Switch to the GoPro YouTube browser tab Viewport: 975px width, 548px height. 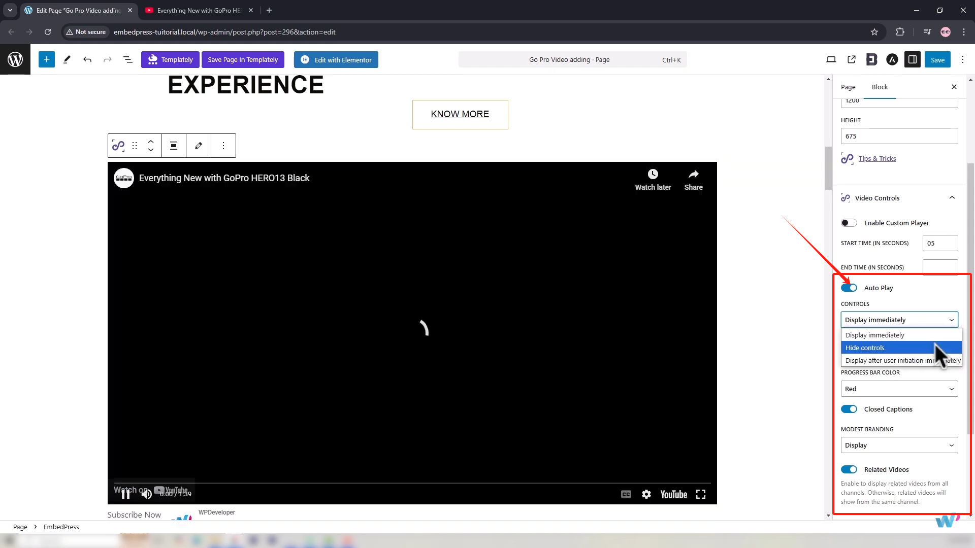point(199,10)
